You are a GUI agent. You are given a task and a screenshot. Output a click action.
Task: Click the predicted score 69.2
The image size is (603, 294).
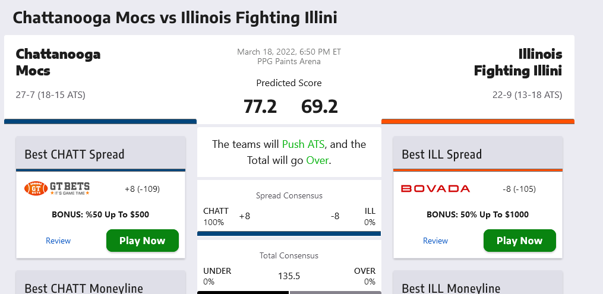(x=320, y=106)
